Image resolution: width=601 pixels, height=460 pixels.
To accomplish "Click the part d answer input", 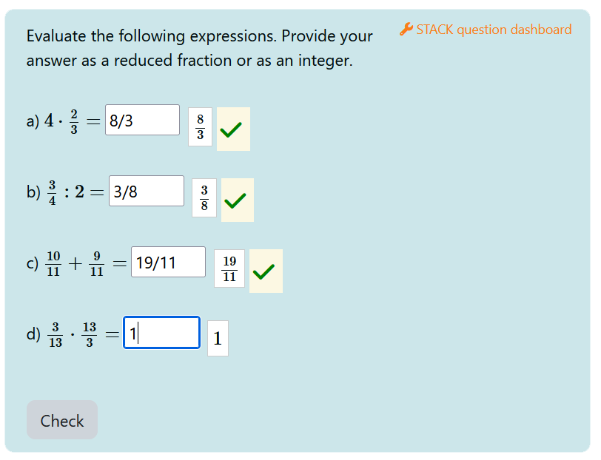I will (161, 334).
